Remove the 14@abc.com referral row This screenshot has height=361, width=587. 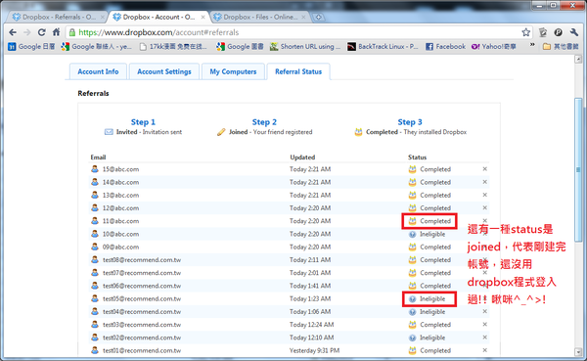click(485, 182)
